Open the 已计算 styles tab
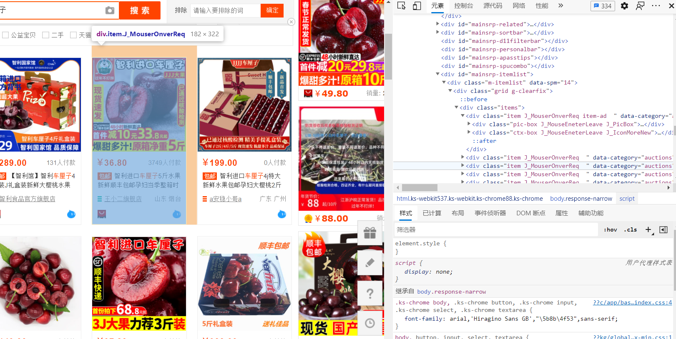676x339 pixels. 432,213
